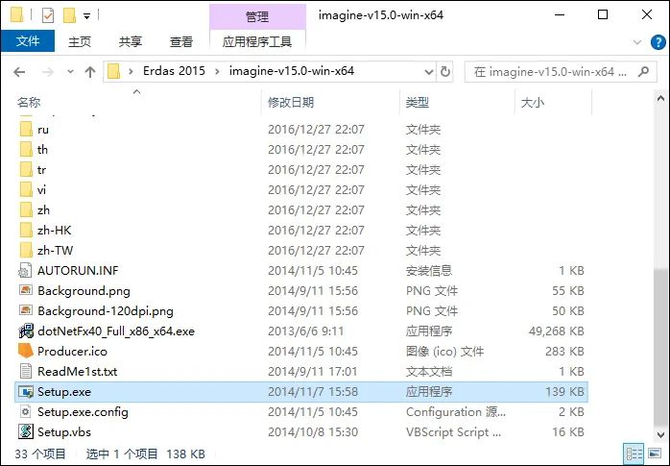Image resolution: width=670 pixels, height=466 pixels.
Task: Click the 49,268 KB size value
Action: click(556, 331)
